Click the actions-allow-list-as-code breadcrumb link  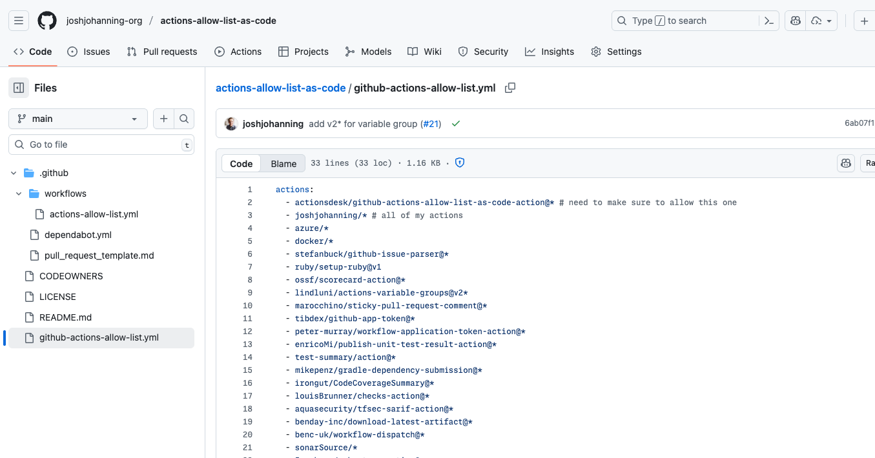click(280, 88)
